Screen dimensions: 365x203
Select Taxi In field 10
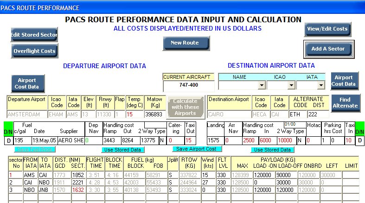(350, 140)
